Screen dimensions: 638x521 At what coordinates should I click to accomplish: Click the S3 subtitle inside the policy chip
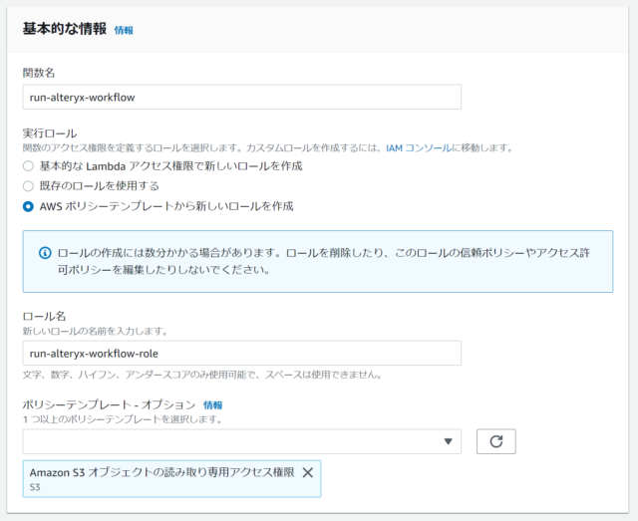[x=35, y=487]
